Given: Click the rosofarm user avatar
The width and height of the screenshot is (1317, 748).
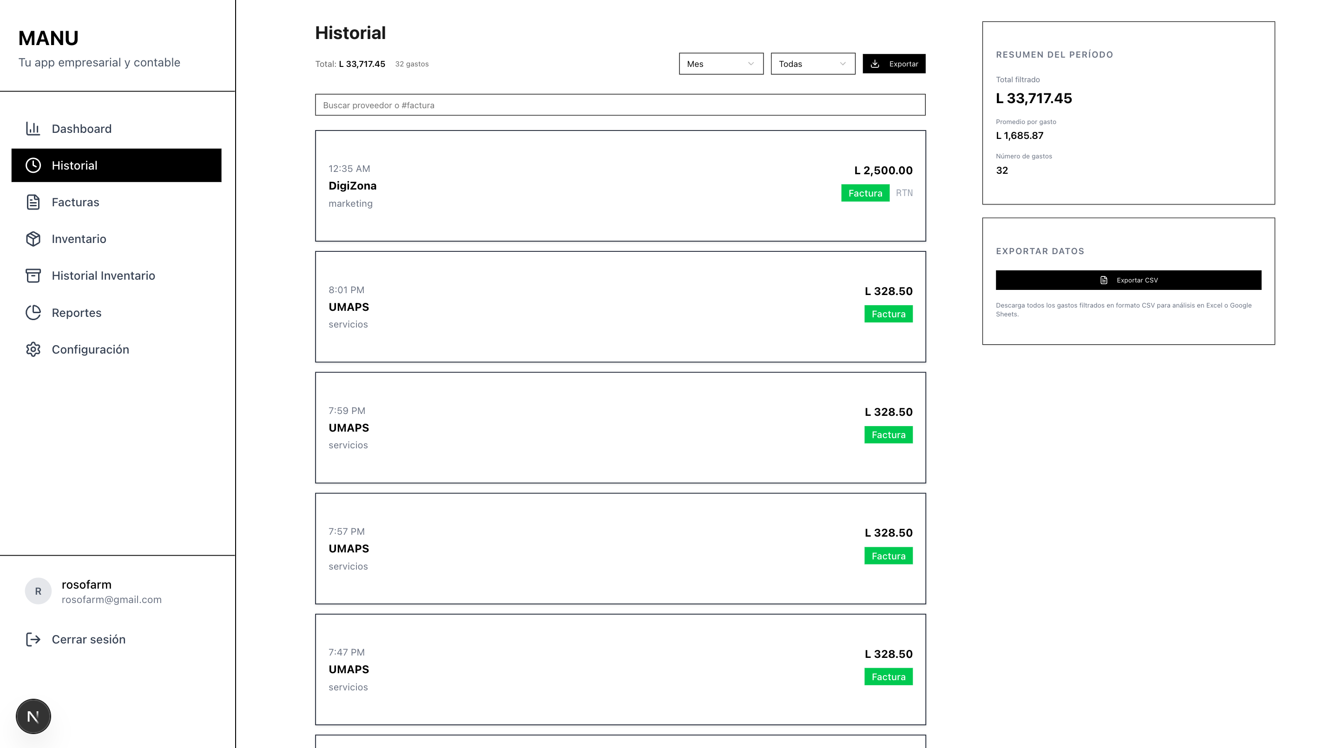Looking at the screenshot, I should pos(38,591).
